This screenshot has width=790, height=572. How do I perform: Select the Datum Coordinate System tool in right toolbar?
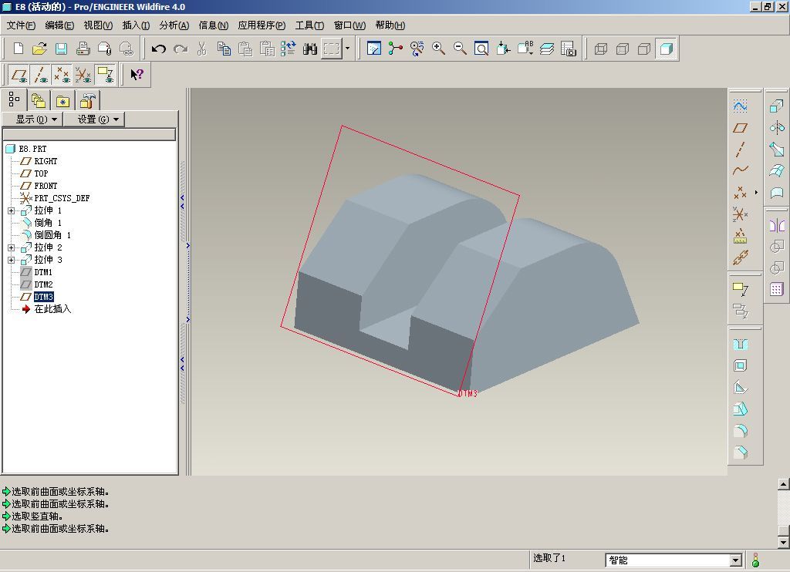(740, 214)
